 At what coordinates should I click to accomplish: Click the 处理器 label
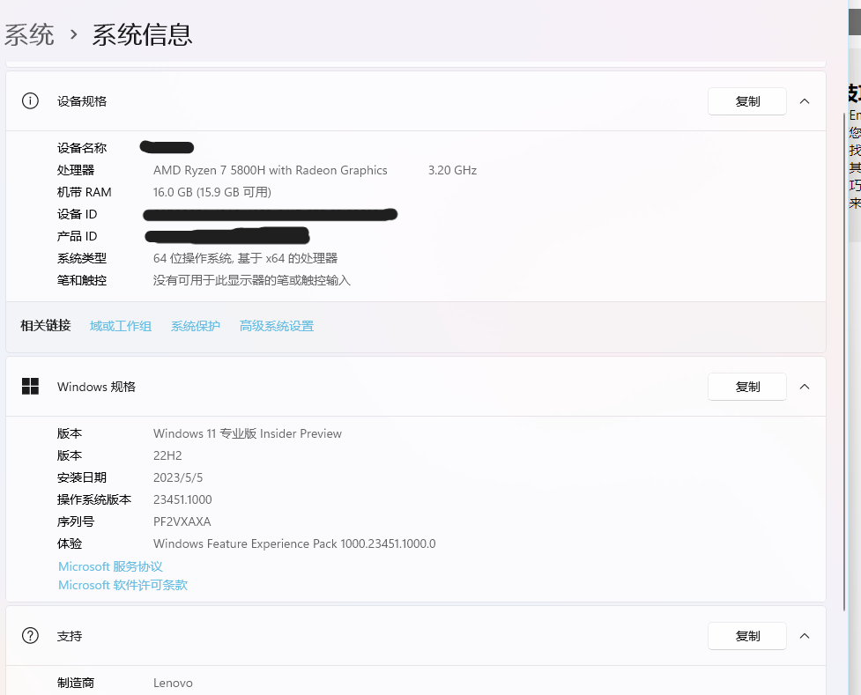click(76, 170)
